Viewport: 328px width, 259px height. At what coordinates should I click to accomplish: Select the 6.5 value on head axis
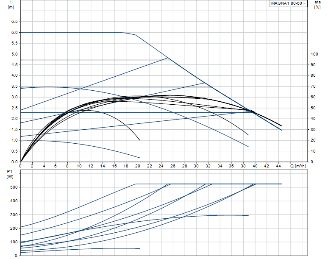point(14,22)
